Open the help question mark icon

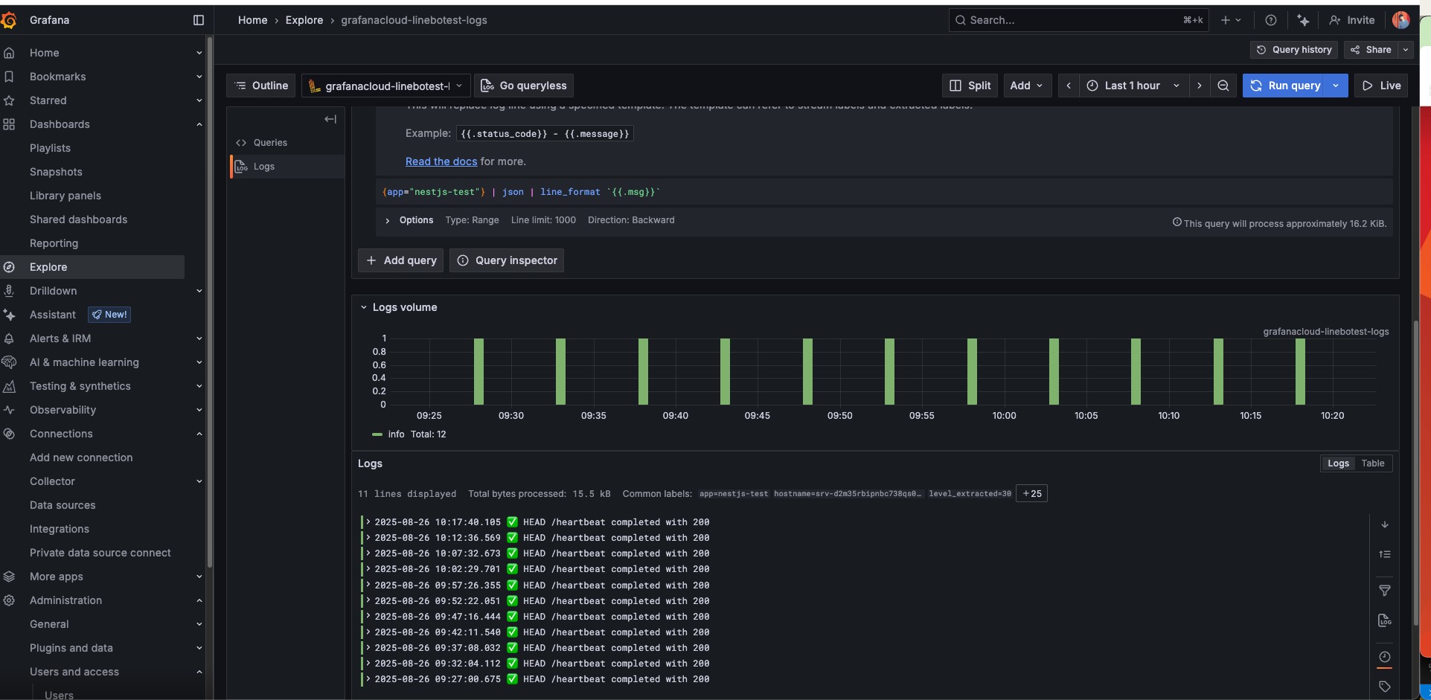coord(1270,20)
